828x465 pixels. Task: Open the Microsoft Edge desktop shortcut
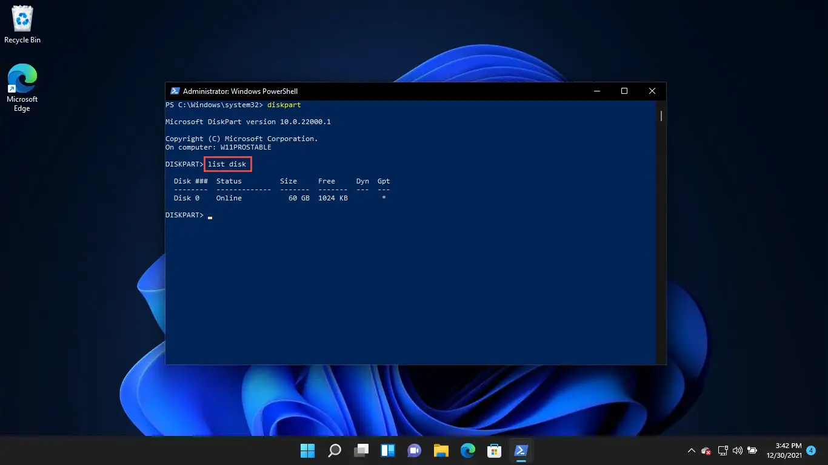coord(22,88)
